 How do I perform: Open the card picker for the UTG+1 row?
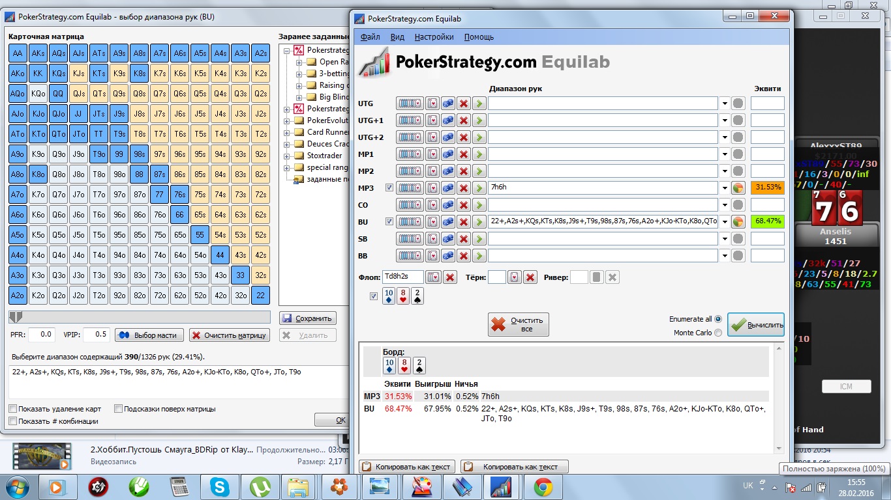432,120
